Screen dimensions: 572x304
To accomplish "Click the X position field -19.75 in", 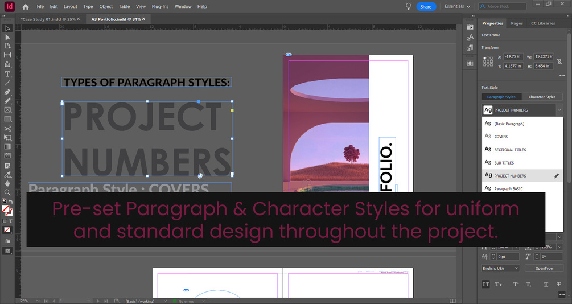I will tap(513, 56).
